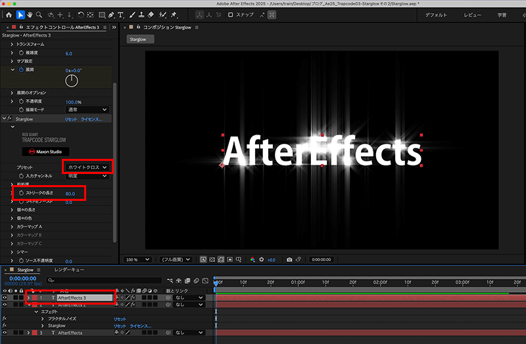Image resolution: width=526 pixels, height=344 pixels.
Task: Select the Zoom magnifier tool
Action: 39,14
